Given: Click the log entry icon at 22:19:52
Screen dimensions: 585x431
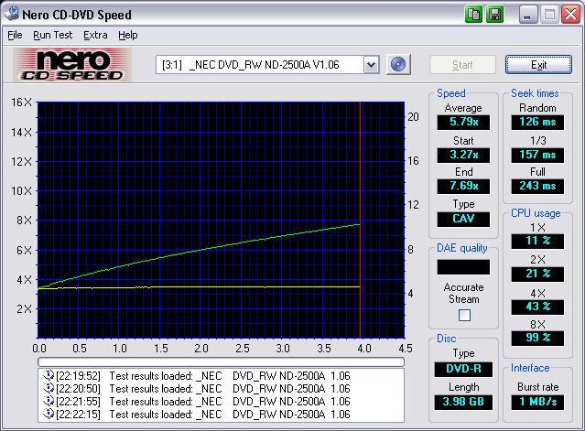Looking at the screenshot, I should [49, 375].
